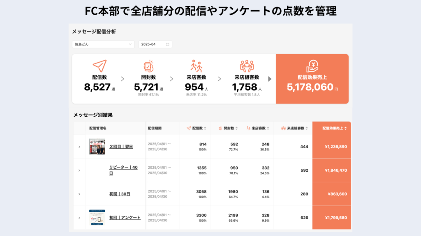
Task: Click calendar icon in the 2025-04 date field
Action: point(167,44)
